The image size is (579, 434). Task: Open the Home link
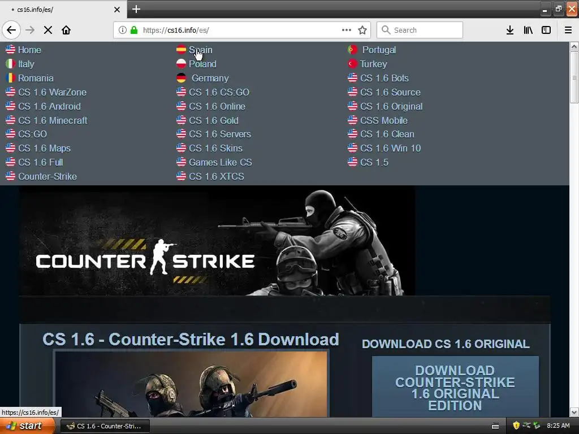[x=29, y=50]
